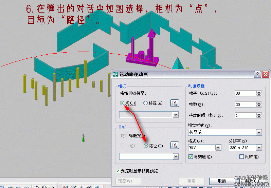Screen dimensions: 271x188
Task: Click the 分辨率(S): label
Action: click(x=238, y=141)
